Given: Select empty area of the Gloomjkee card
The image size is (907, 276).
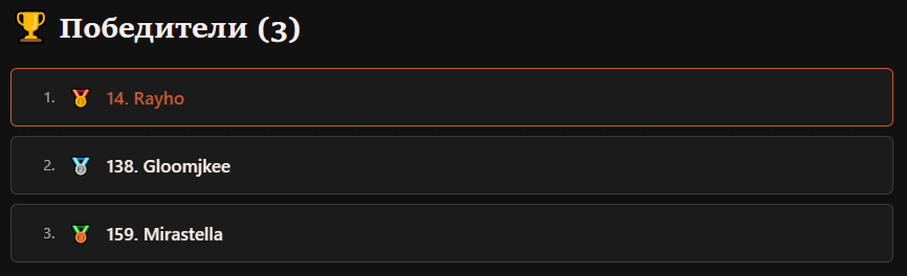Looking at the screenshot, I should tap(528, 165).
